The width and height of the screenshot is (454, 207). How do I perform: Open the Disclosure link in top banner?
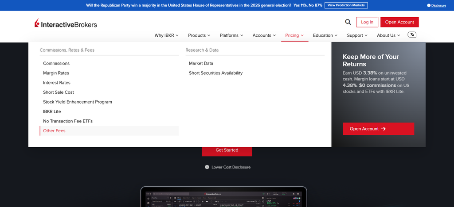pyautogui.click(x=438, y=5)
